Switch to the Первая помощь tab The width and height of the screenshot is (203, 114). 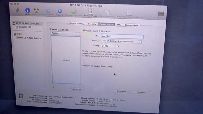[77, 23]
